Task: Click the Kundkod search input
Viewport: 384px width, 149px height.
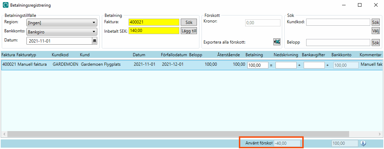Action: coord(338,22)
